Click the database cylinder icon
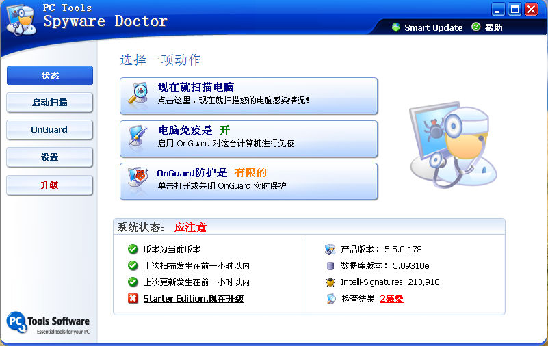548x346 pixels. click(x=330, y=266)
